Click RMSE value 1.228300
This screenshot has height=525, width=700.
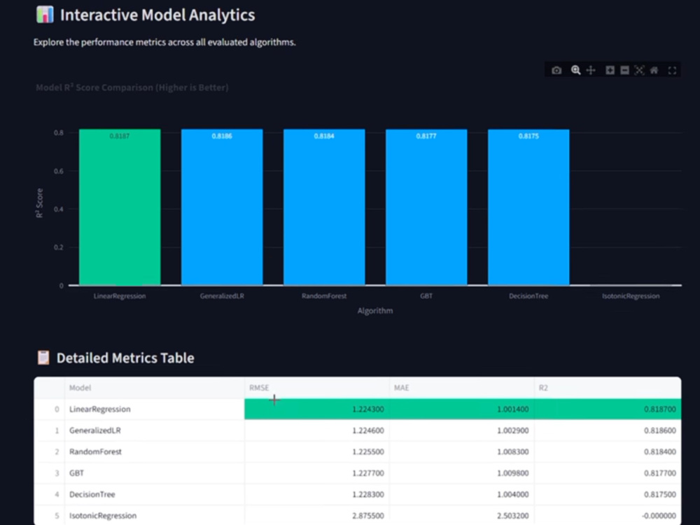click(316, 494)
